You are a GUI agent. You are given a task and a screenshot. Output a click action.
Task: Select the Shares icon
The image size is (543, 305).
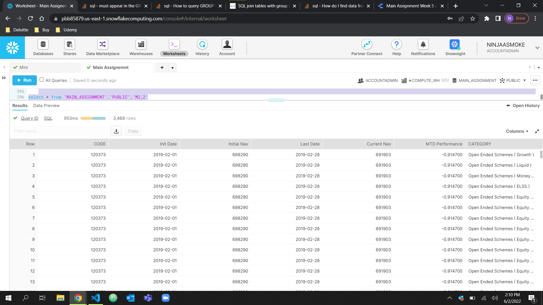tap(70, 47)
